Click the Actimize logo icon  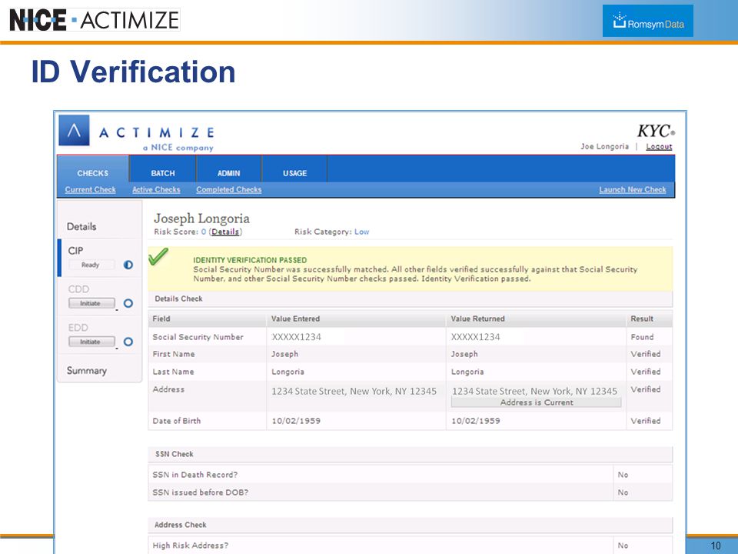[x=74, y=131]
